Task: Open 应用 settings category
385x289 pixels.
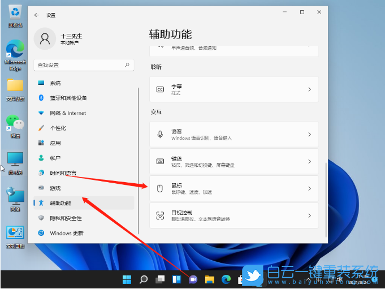Action: [84, 143]
